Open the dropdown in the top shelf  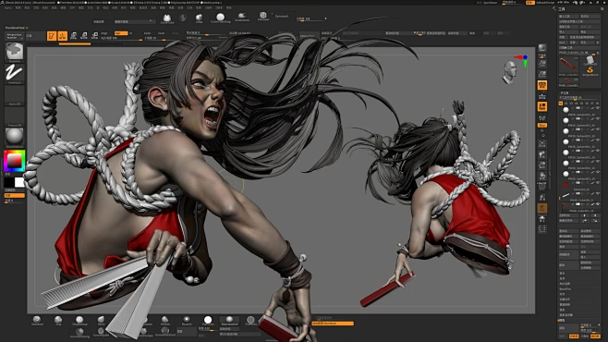click(x=134, y=21)
